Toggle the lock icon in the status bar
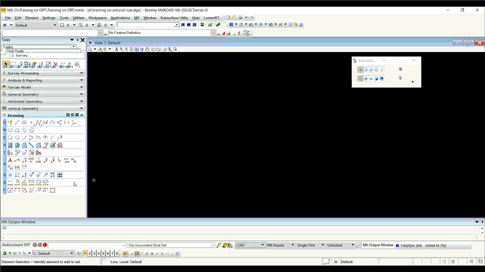The image size is (485, 272). (x=335, y=262)
